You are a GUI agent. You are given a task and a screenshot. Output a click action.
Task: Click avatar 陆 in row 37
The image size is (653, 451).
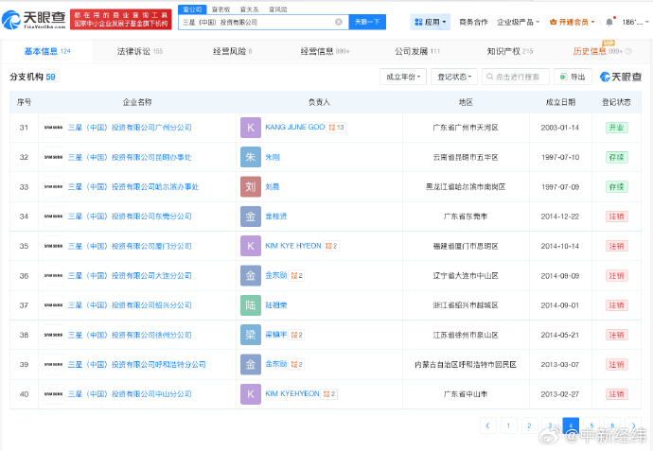[251, 305]
